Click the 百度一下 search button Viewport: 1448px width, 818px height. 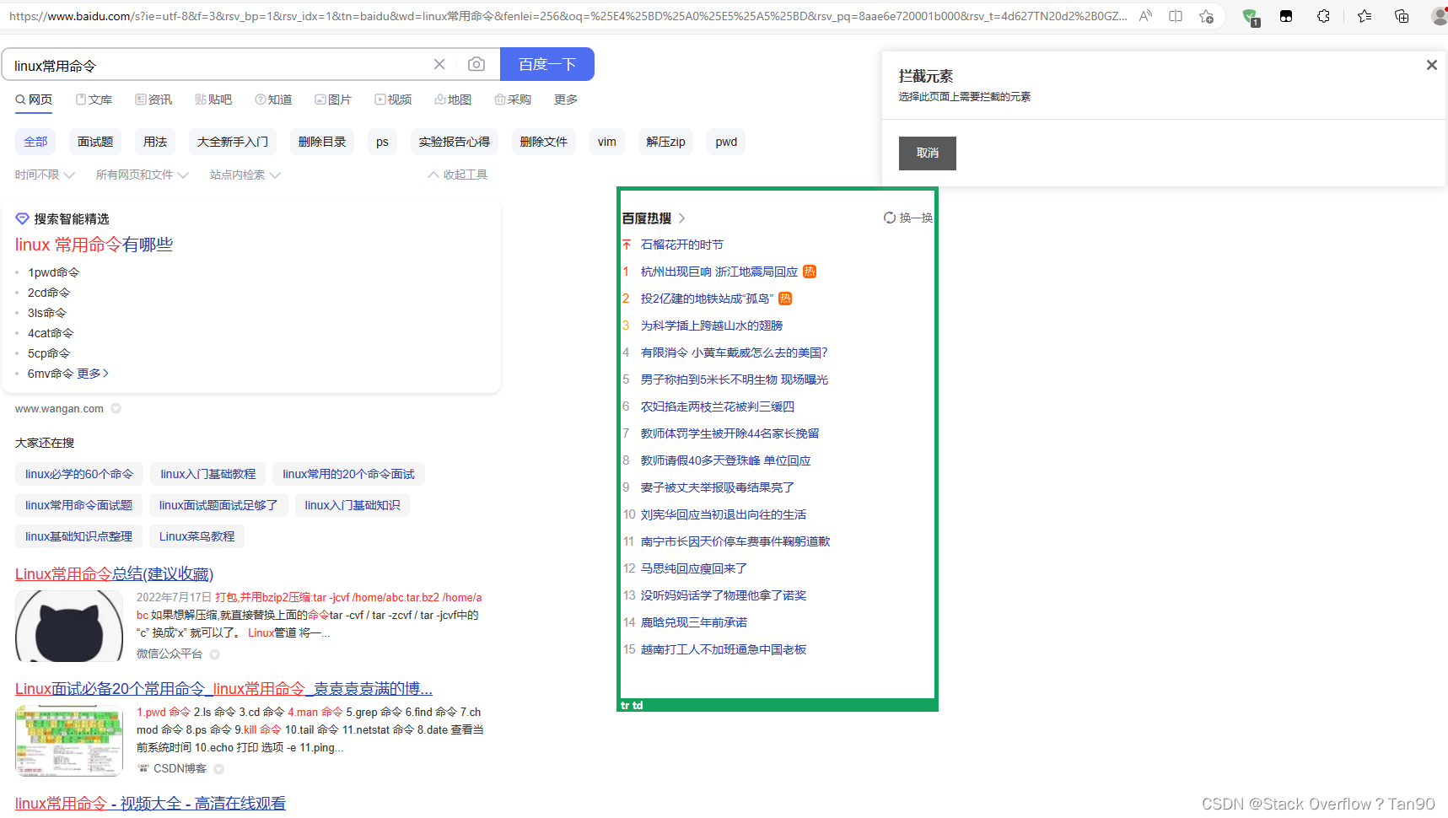(547, 64)
